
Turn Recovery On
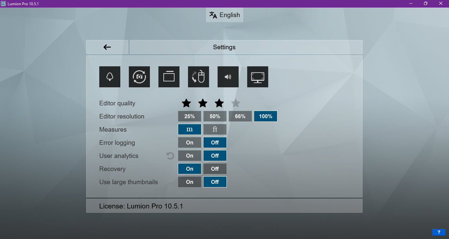190,169
